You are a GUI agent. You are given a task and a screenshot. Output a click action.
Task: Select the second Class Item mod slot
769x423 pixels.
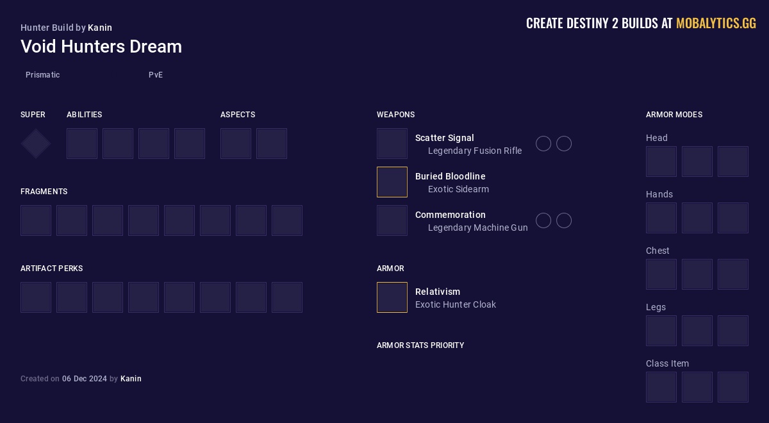tap(697, 387)
